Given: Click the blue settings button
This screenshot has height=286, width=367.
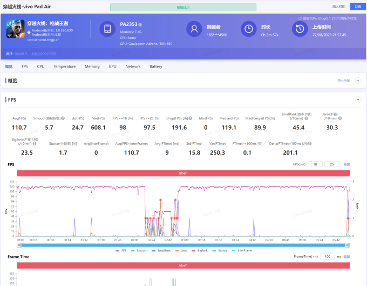Looking at the screenshot, I should point(358,6).
